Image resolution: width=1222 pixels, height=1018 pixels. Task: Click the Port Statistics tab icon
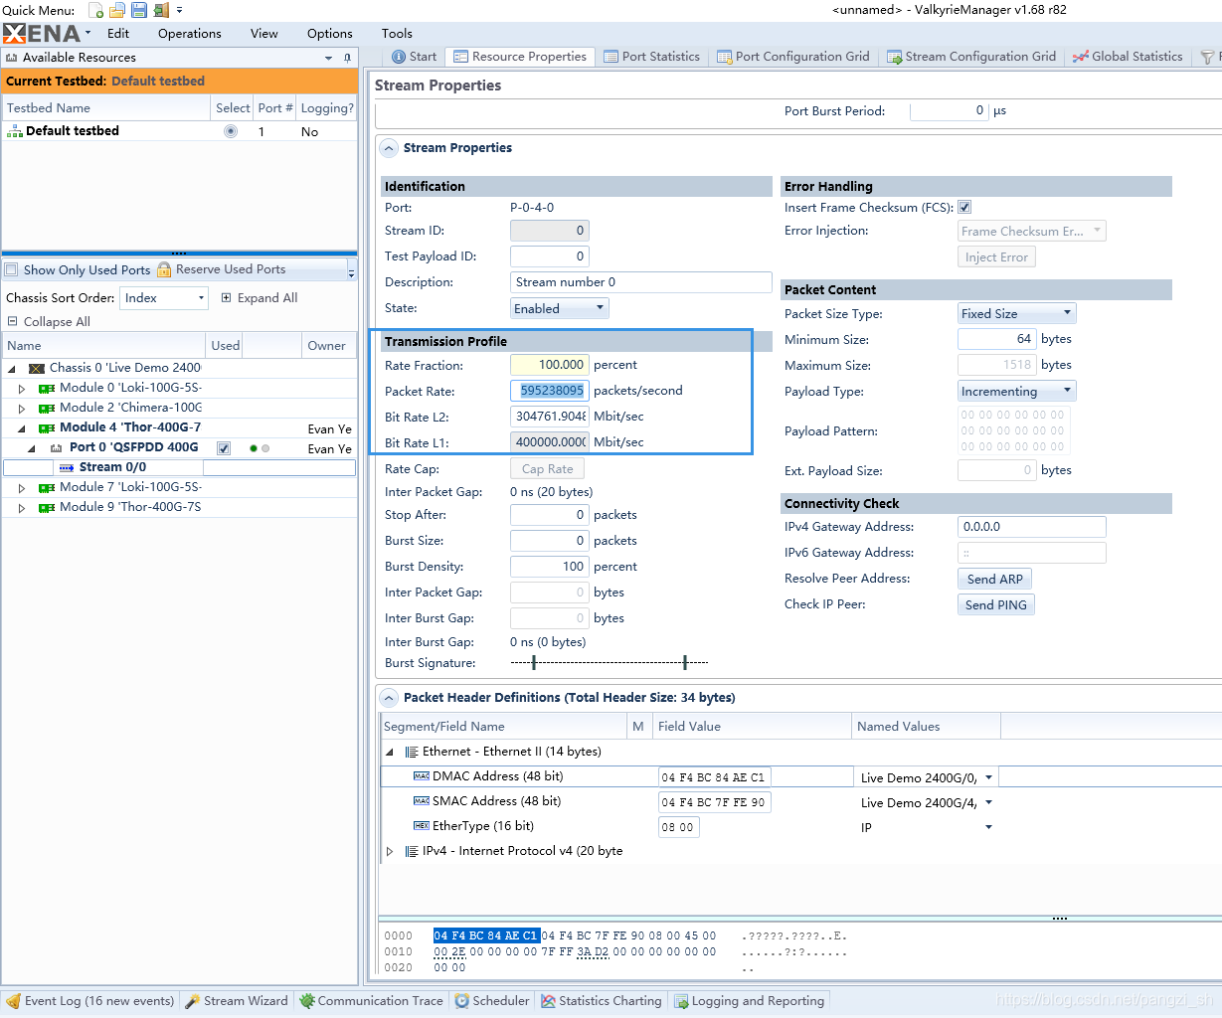(611, 57)
